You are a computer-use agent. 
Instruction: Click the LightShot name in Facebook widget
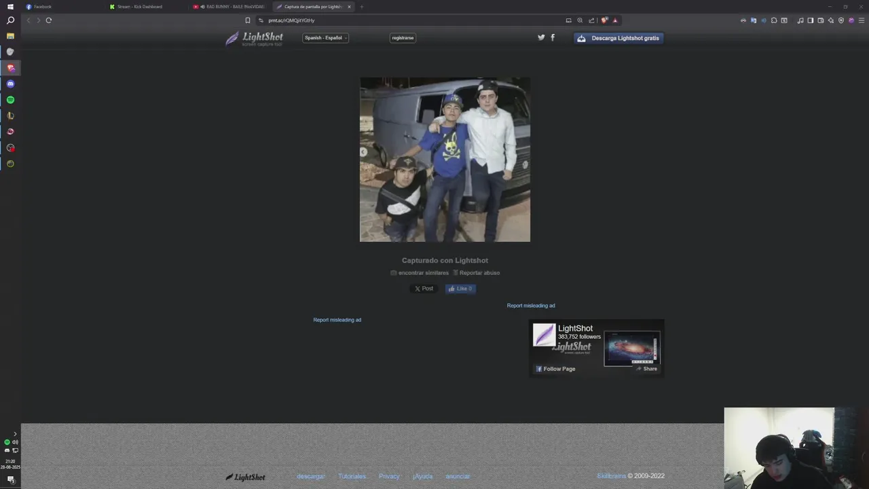575,328
